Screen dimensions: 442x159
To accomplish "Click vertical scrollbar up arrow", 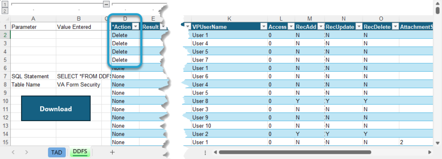I will [x=438, y=3].
